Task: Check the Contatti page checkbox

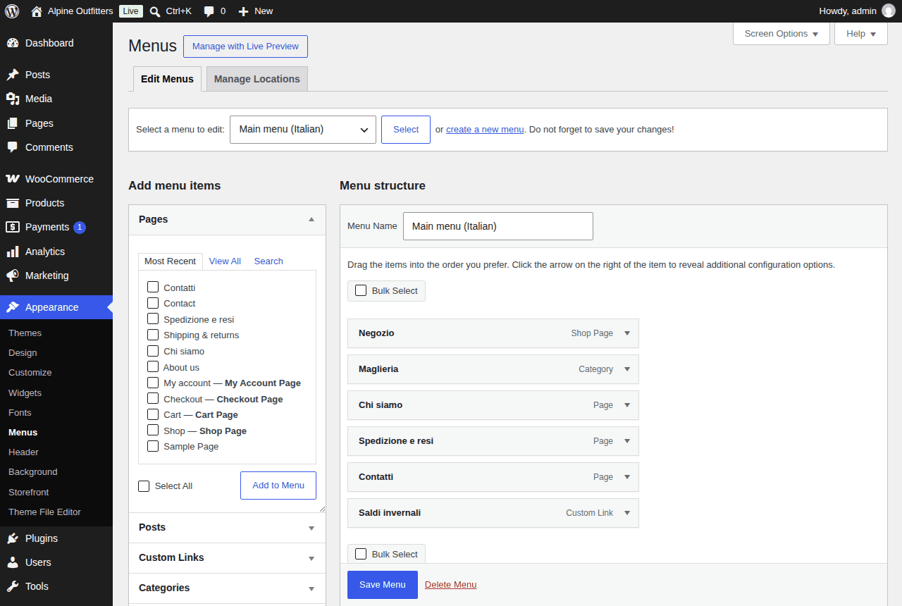Action: pyautogui.click(x=153, y=287)
